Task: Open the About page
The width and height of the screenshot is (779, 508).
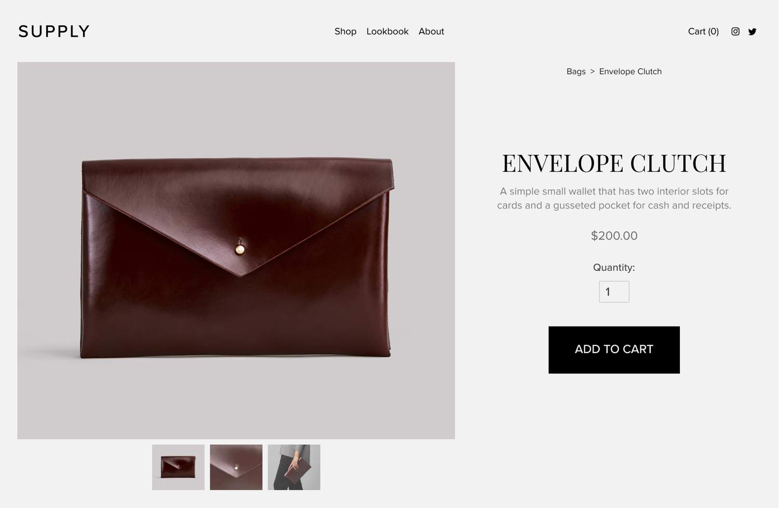Action: [431, 32]
